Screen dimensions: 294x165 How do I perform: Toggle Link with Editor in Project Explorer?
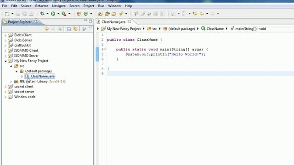click(x=75, y=29)
